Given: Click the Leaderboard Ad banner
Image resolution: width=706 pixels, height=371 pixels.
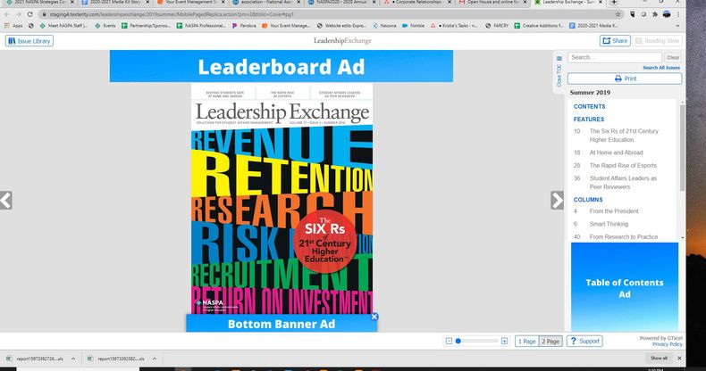Looking at the screenshot, I should 282,66.
